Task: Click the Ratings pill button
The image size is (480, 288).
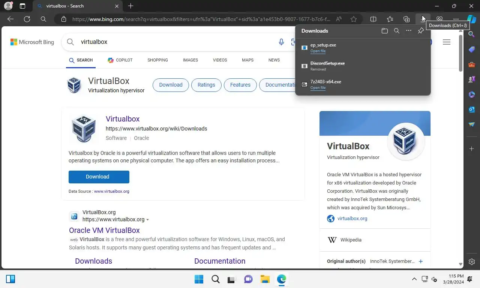Action: tap(206, 85)
